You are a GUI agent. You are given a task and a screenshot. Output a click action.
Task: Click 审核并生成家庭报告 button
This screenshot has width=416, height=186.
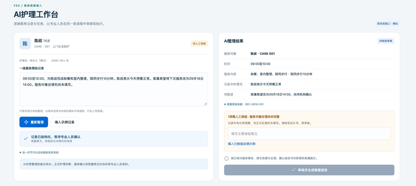(x=309, y=170)
